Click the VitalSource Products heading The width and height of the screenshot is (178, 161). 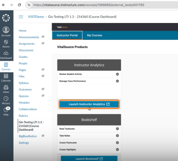click(x=72, y=47)
